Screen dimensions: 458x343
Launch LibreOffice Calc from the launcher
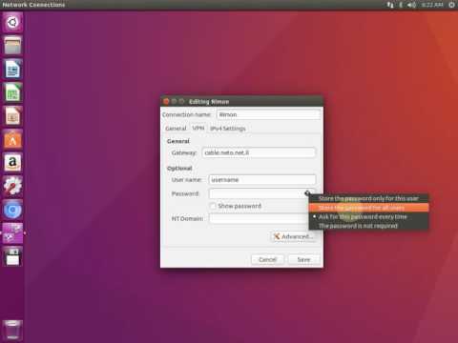point(12,92)
